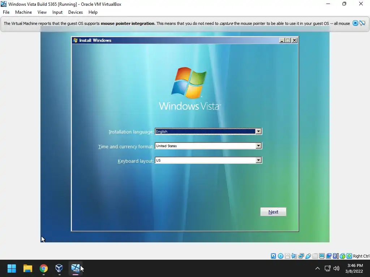Click the Install Windows title icon

pos(75,40)
